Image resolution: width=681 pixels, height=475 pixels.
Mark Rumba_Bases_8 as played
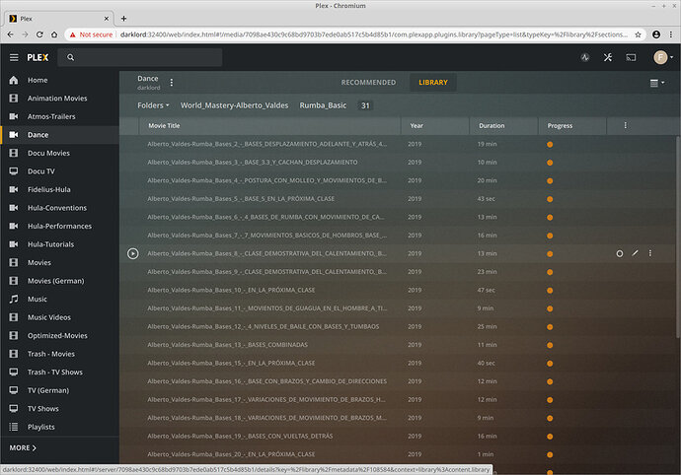tap(620, 253)
